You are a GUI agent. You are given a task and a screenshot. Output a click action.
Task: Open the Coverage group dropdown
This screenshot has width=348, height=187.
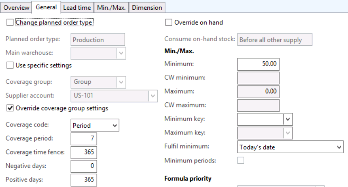coord(121,82)
